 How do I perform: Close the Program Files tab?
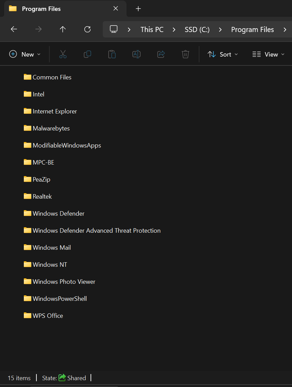[116, 9]
